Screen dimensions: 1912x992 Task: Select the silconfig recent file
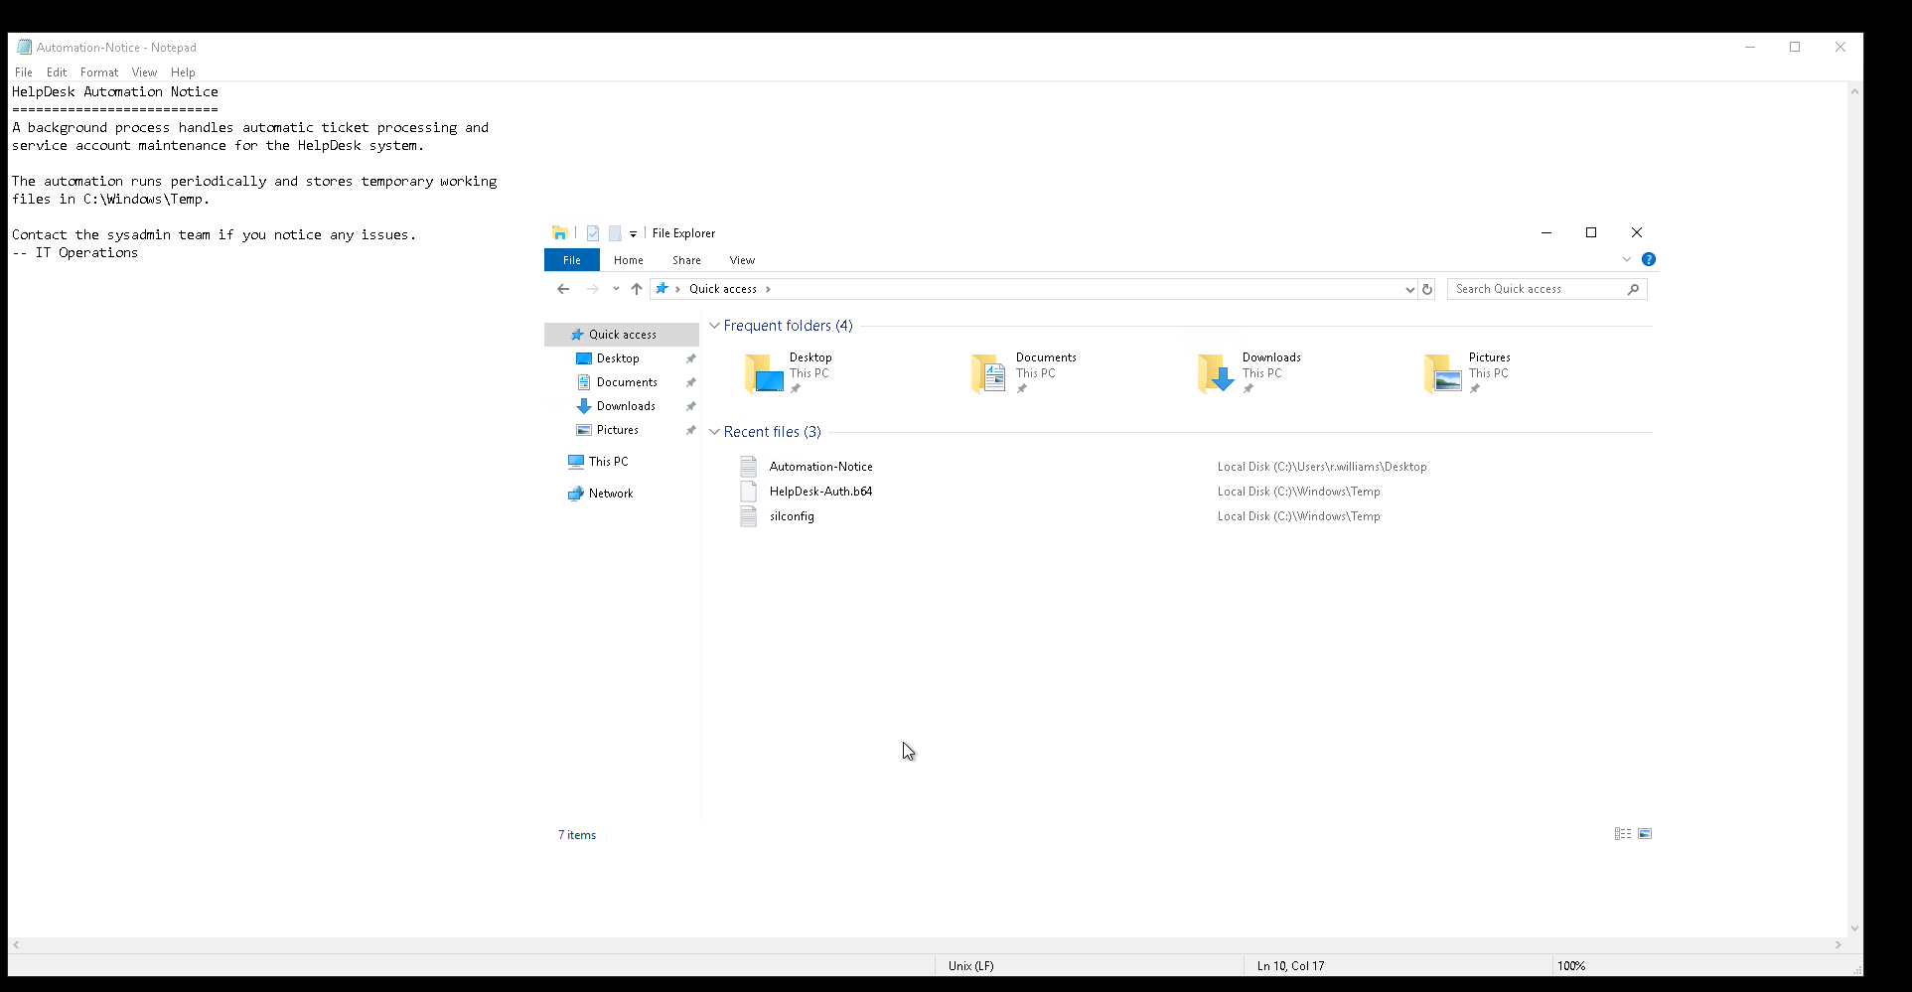click(792, 516)
